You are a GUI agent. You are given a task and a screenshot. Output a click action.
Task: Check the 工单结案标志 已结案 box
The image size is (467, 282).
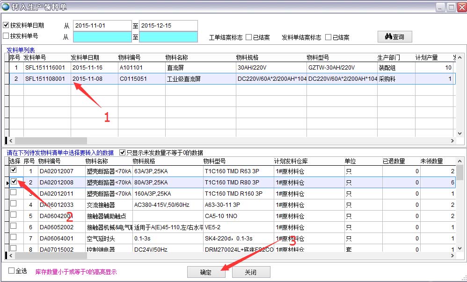pos(249,37)
